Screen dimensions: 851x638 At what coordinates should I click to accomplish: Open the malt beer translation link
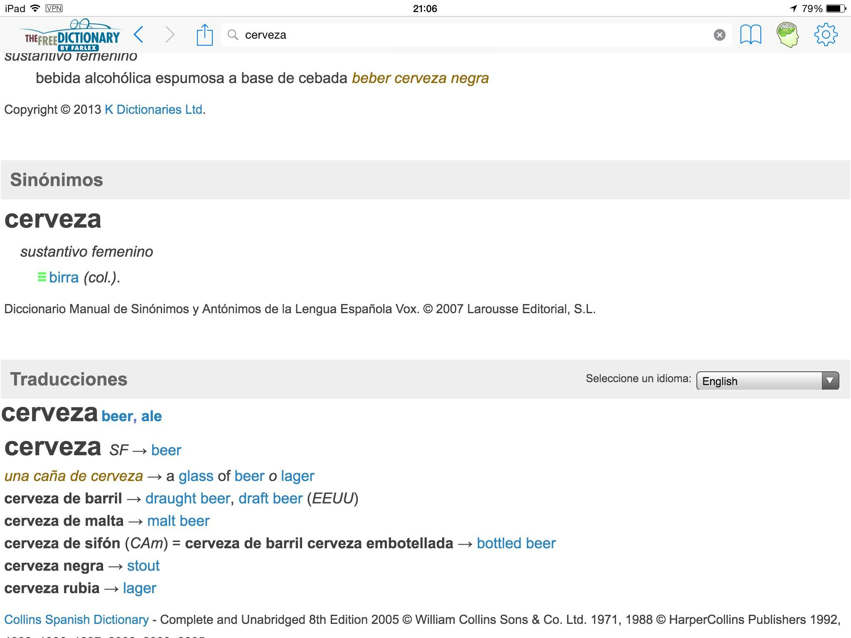pyautogui.click(x=178, y=521)
